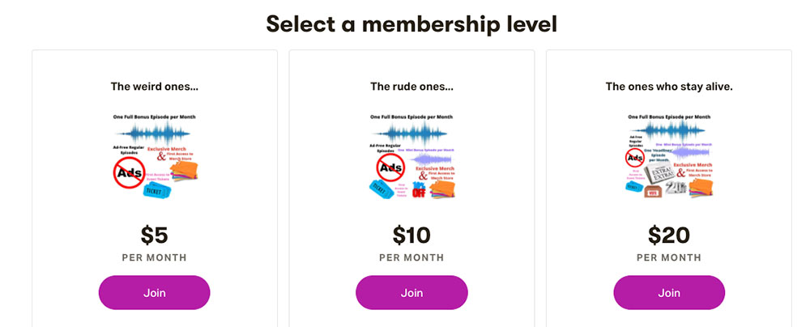Select the orange merch stack in the $5 tier
The height and width of the screenshot is (327, 810).
tap(184, 171)
